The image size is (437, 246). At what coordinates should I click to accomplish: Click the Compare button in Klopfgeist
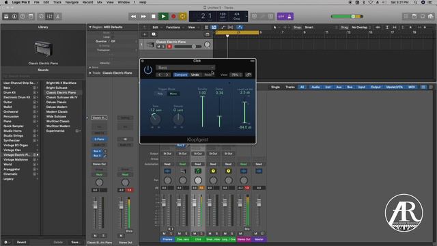180,74
